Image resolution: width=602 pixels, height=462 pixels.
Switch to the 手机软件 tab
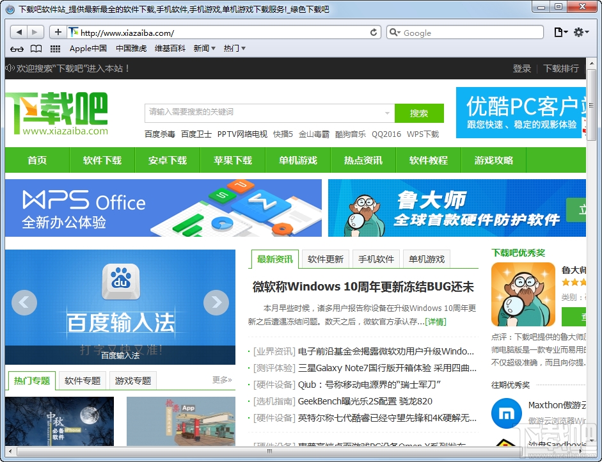(x=376, y=259)
